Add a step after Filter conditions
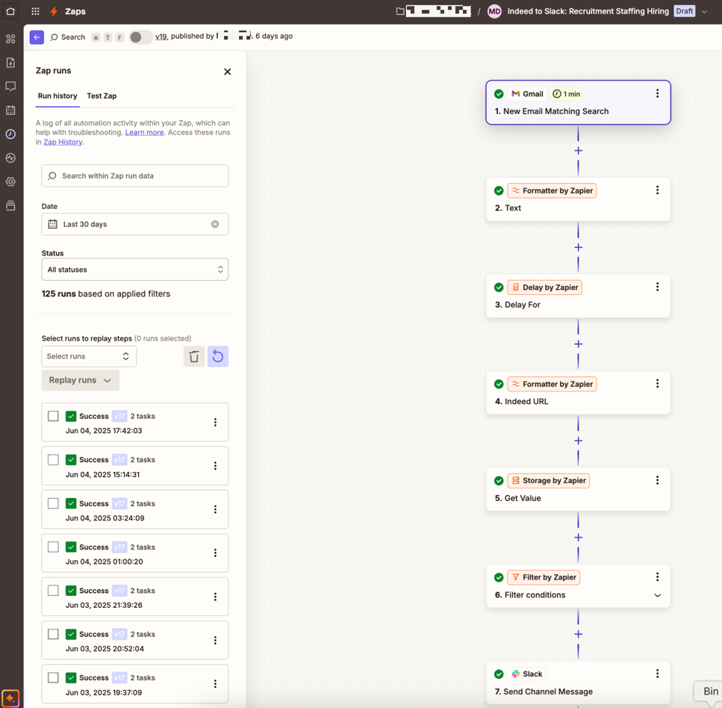 pos(579,634)
